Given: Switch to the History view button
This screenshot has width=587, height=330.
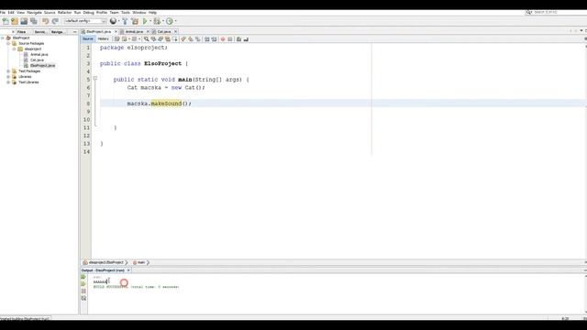Looking at the screenshot, I should tap(103, 38).
